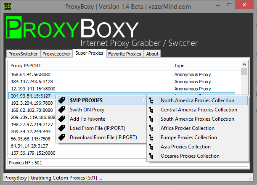257x185 pixels.
Task: Switch to the ProxySwitcher tab
Action: click(x=23, y=54)
